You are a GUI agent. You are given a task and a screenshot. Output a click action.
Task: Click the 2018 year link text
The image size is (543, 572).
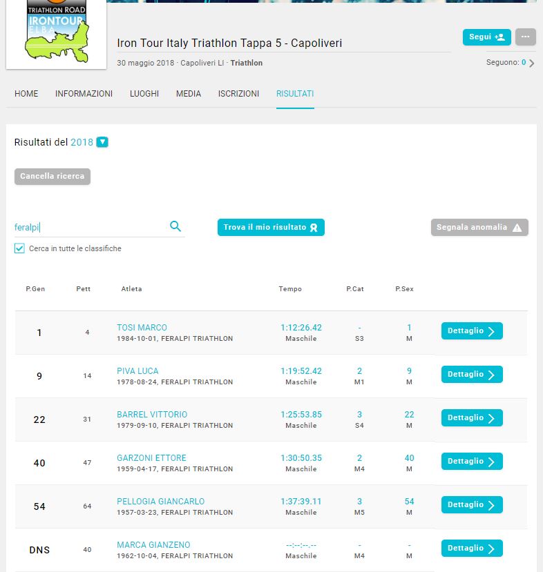pos(82,142)
